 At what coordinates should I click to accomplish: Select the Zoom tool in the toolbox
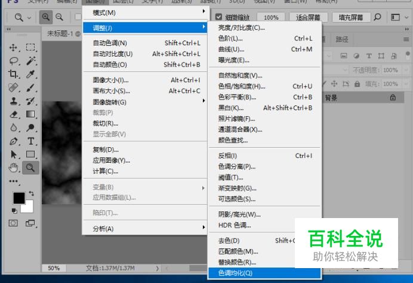point(30,167)
